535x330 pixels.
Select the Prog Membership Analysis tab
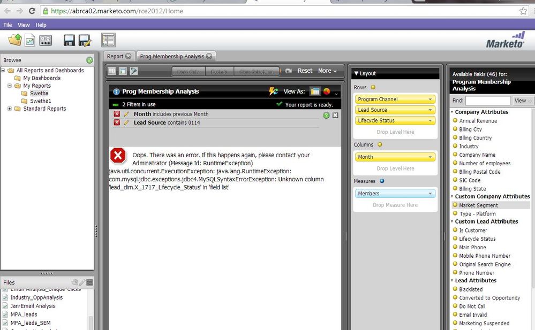point(172,56)
